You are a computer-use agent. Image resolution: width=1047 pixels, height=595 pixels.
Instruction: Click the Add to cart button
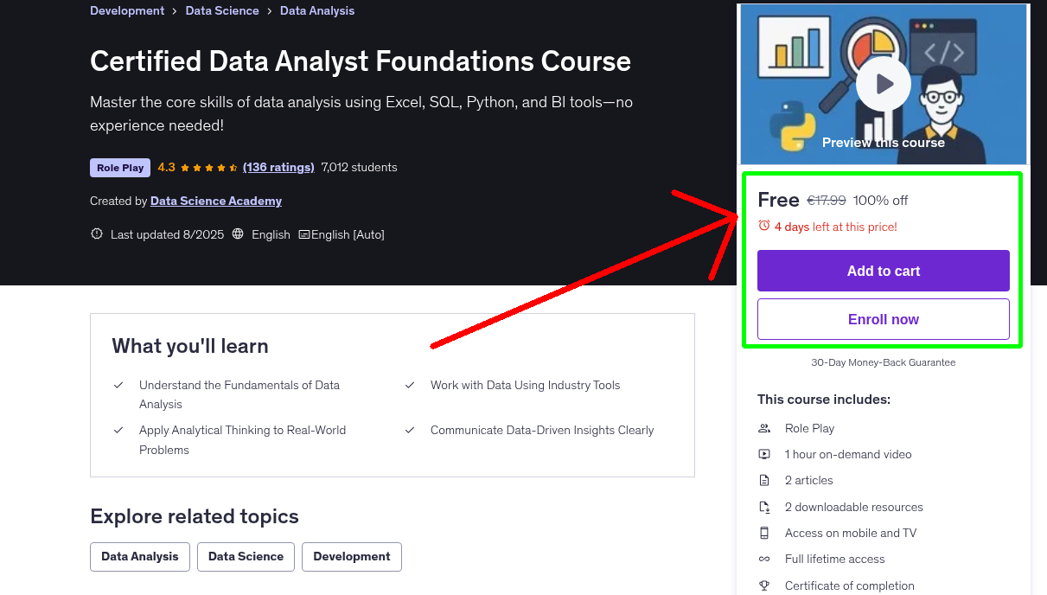[883, 271]
